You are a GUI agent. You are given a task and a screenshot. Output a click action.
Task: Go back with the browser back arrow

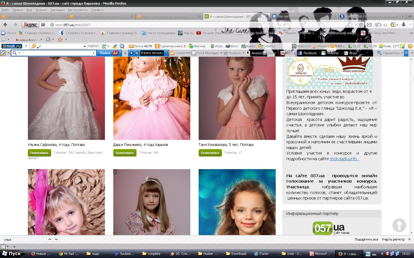[5, 25]
